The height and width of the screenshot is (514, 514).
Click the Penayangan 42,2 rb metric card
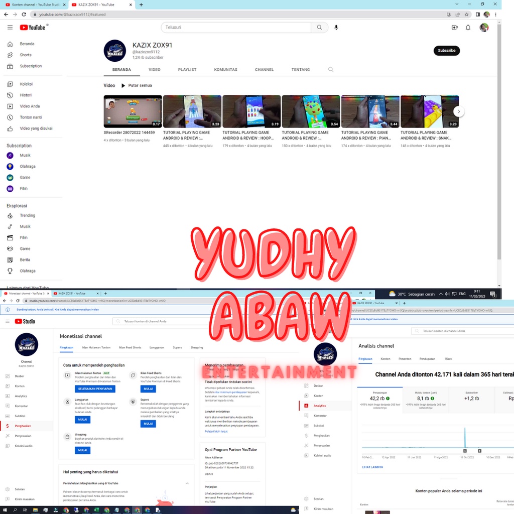click(x=379, y=400)
